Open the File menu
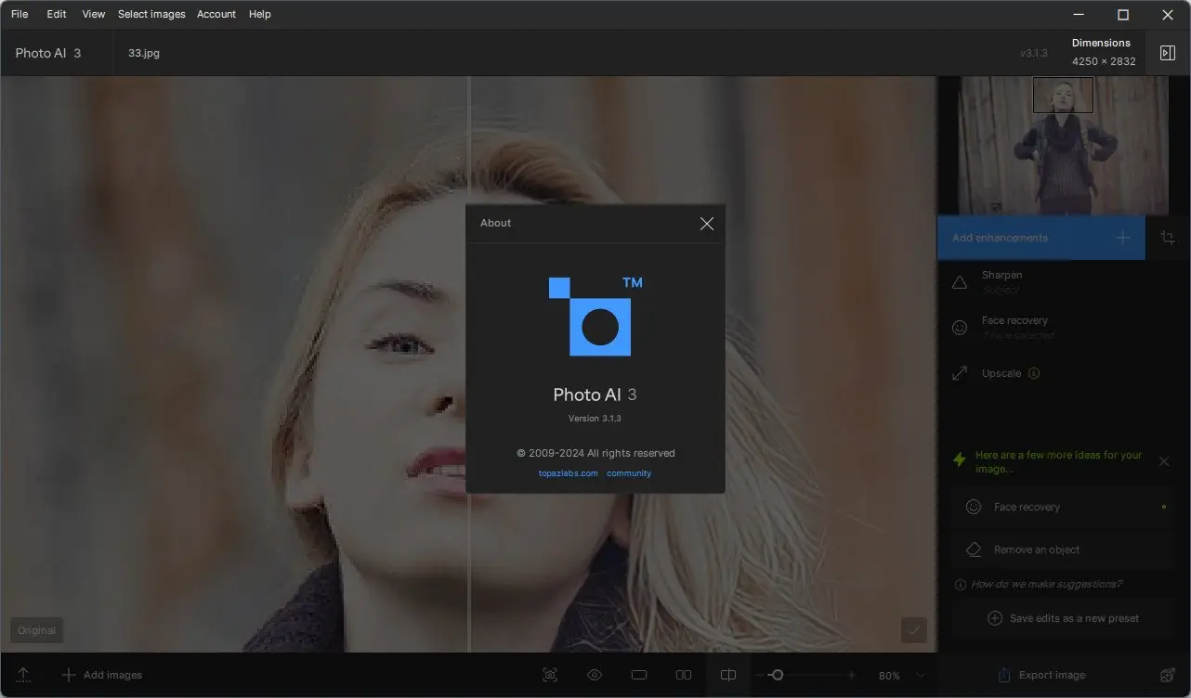1191x698 pixels. coord(20,14)
